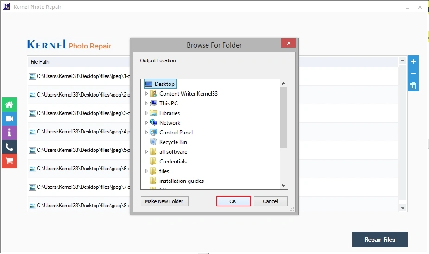The height and width of the screenshot is (254, 429).
Task: Click the minus icon to remove file
Action: pos(413,73)
